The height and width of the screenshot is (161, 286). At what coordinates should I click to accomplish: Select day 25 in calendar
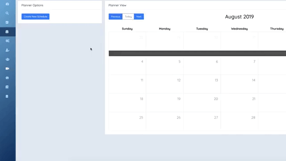click(127, 121)
